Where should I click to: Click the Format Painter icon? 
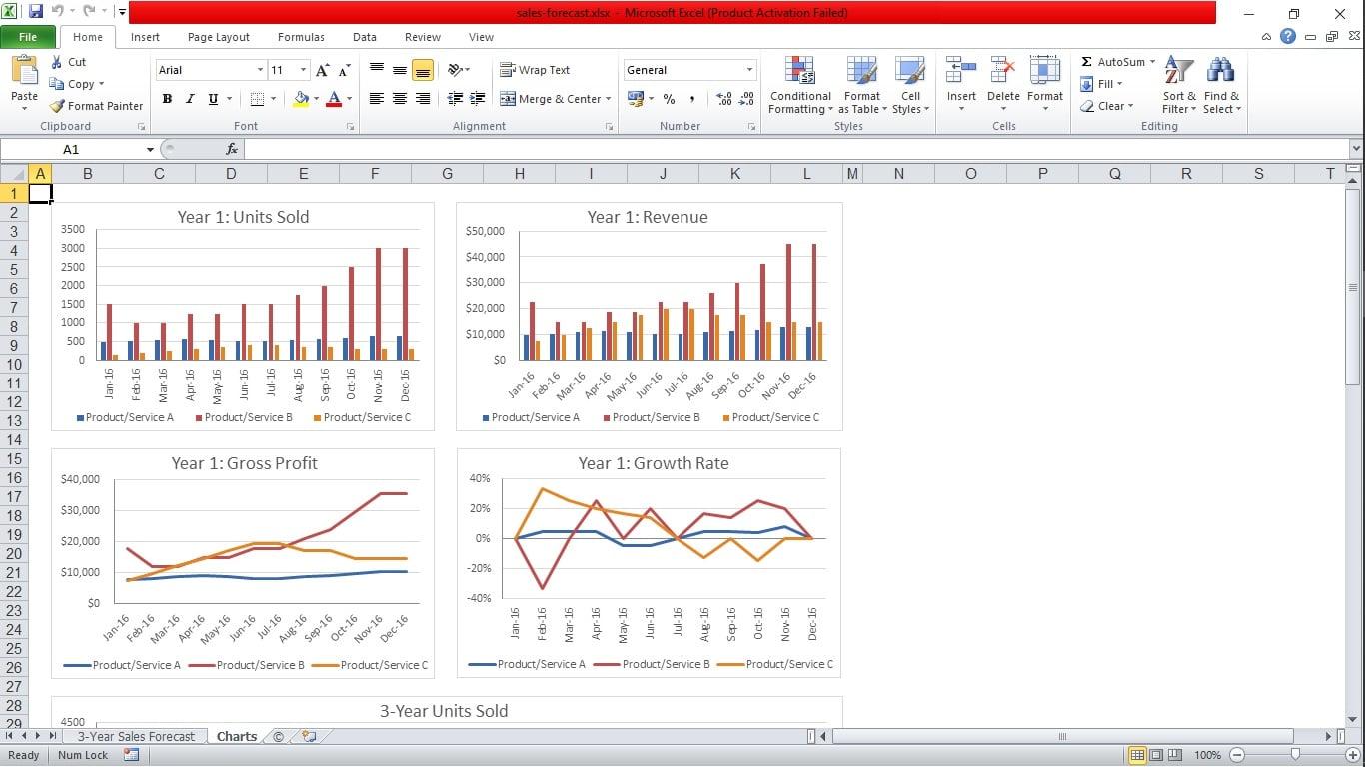tap(55, 105)
